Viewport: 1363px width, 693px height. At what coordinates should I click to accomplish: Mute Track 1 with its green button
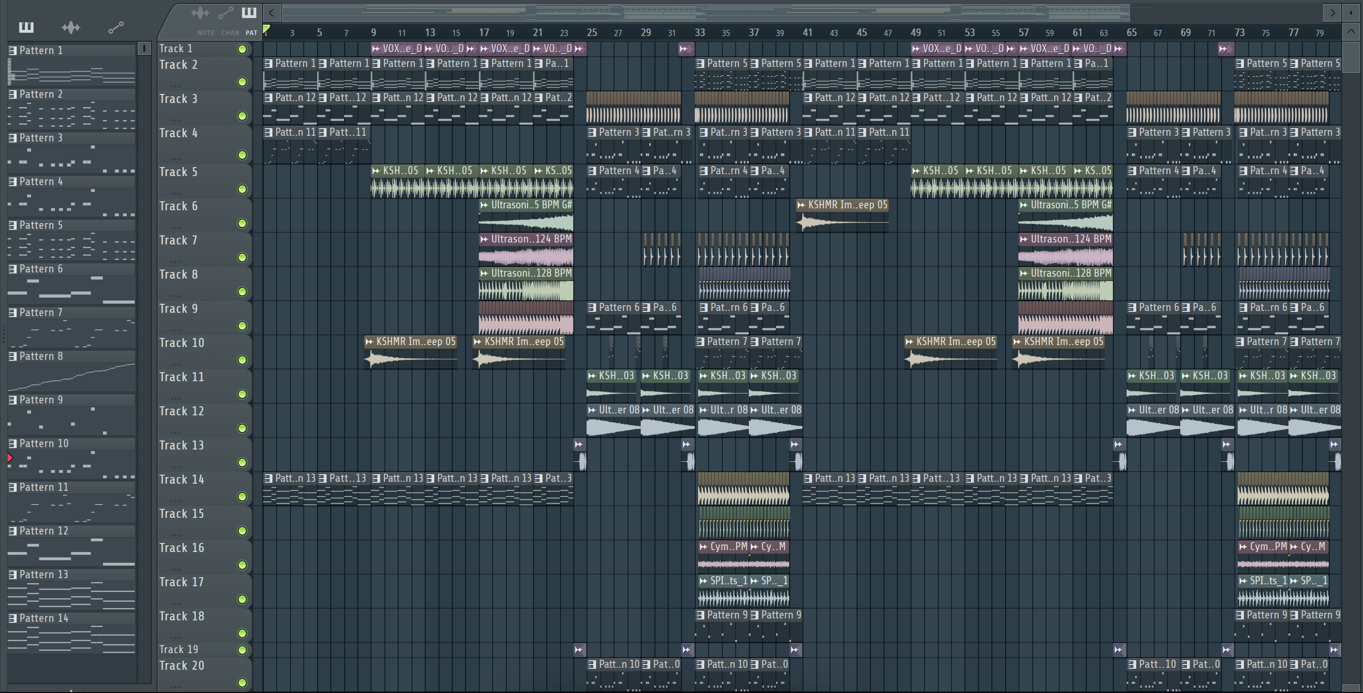pyautogui.click(x=242, y=49)
